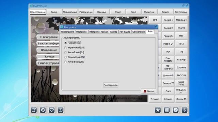Image resolution: width=218 pixels, height=122 pixels.
Task: Switch to the Таймер tab
Action: coord(113,32)
